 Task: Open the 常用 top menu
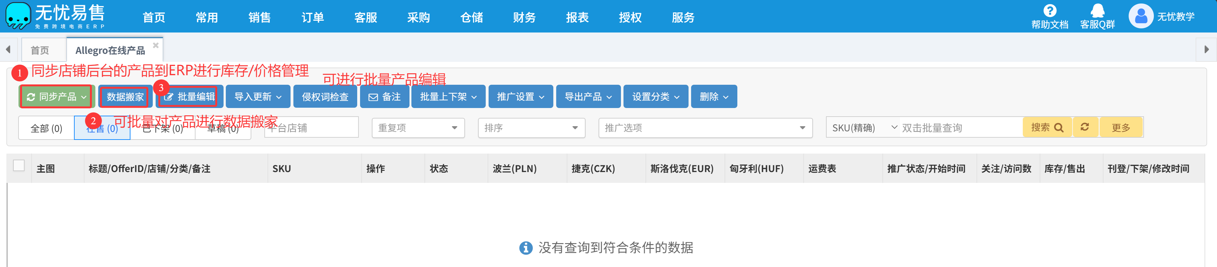pyautogui.click(x=207, y=18)
